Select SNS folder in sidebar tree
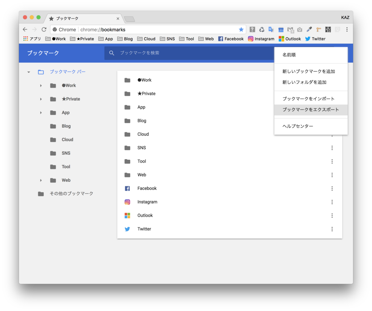This screenshot has width=372, height=311. (60, 153)
